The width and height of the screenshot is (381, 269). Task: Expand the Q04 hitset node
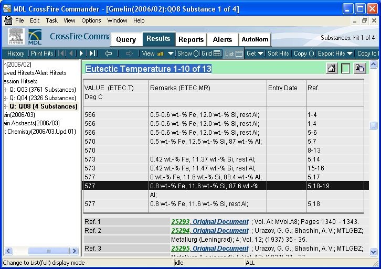click(5, 98)
